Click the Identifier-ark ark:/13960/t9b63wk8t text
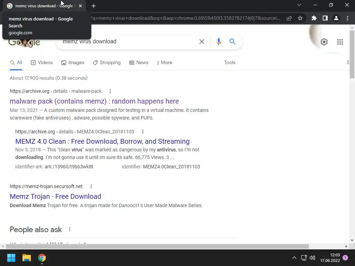Viewport: 355px width, 266px height. point(54,167)
